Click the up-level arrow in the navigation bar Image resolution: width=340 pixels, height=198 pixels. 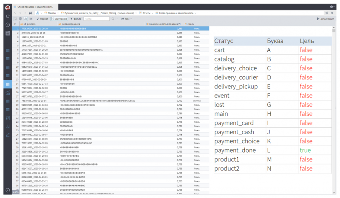15,13
